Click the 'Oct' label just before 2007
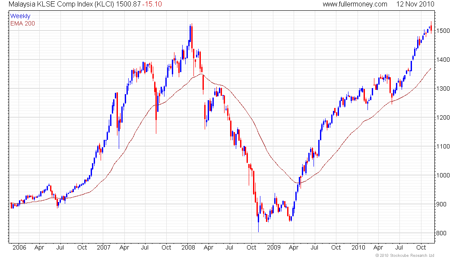 coord(82,247)
